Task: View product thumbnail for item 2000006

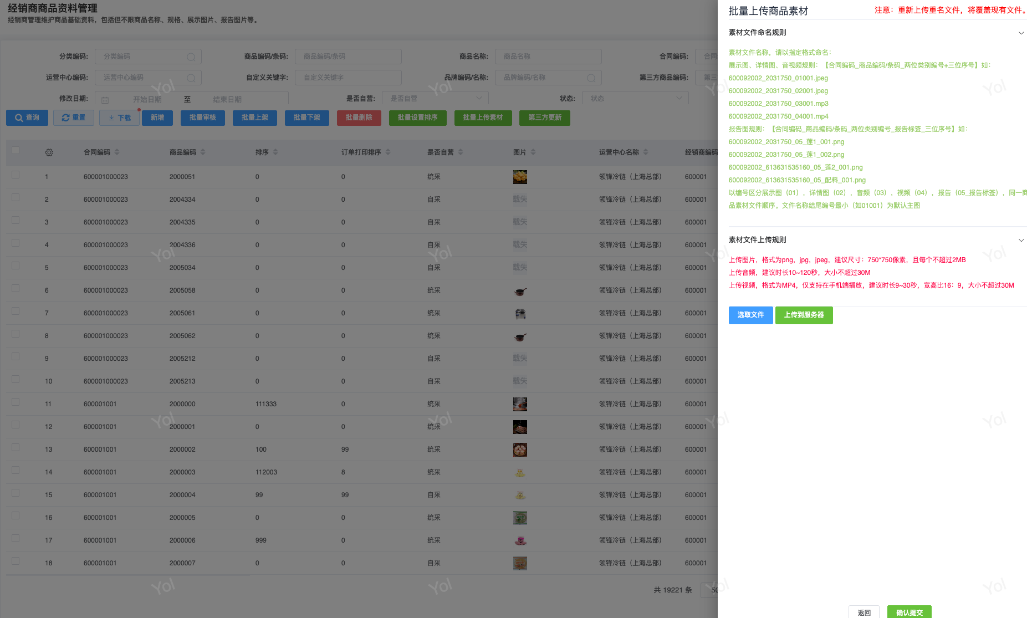Action: (520, 540)
